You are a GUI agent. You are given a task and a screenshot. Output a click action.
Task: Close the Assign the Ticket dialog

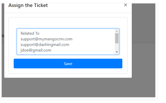tap(125, 5)
